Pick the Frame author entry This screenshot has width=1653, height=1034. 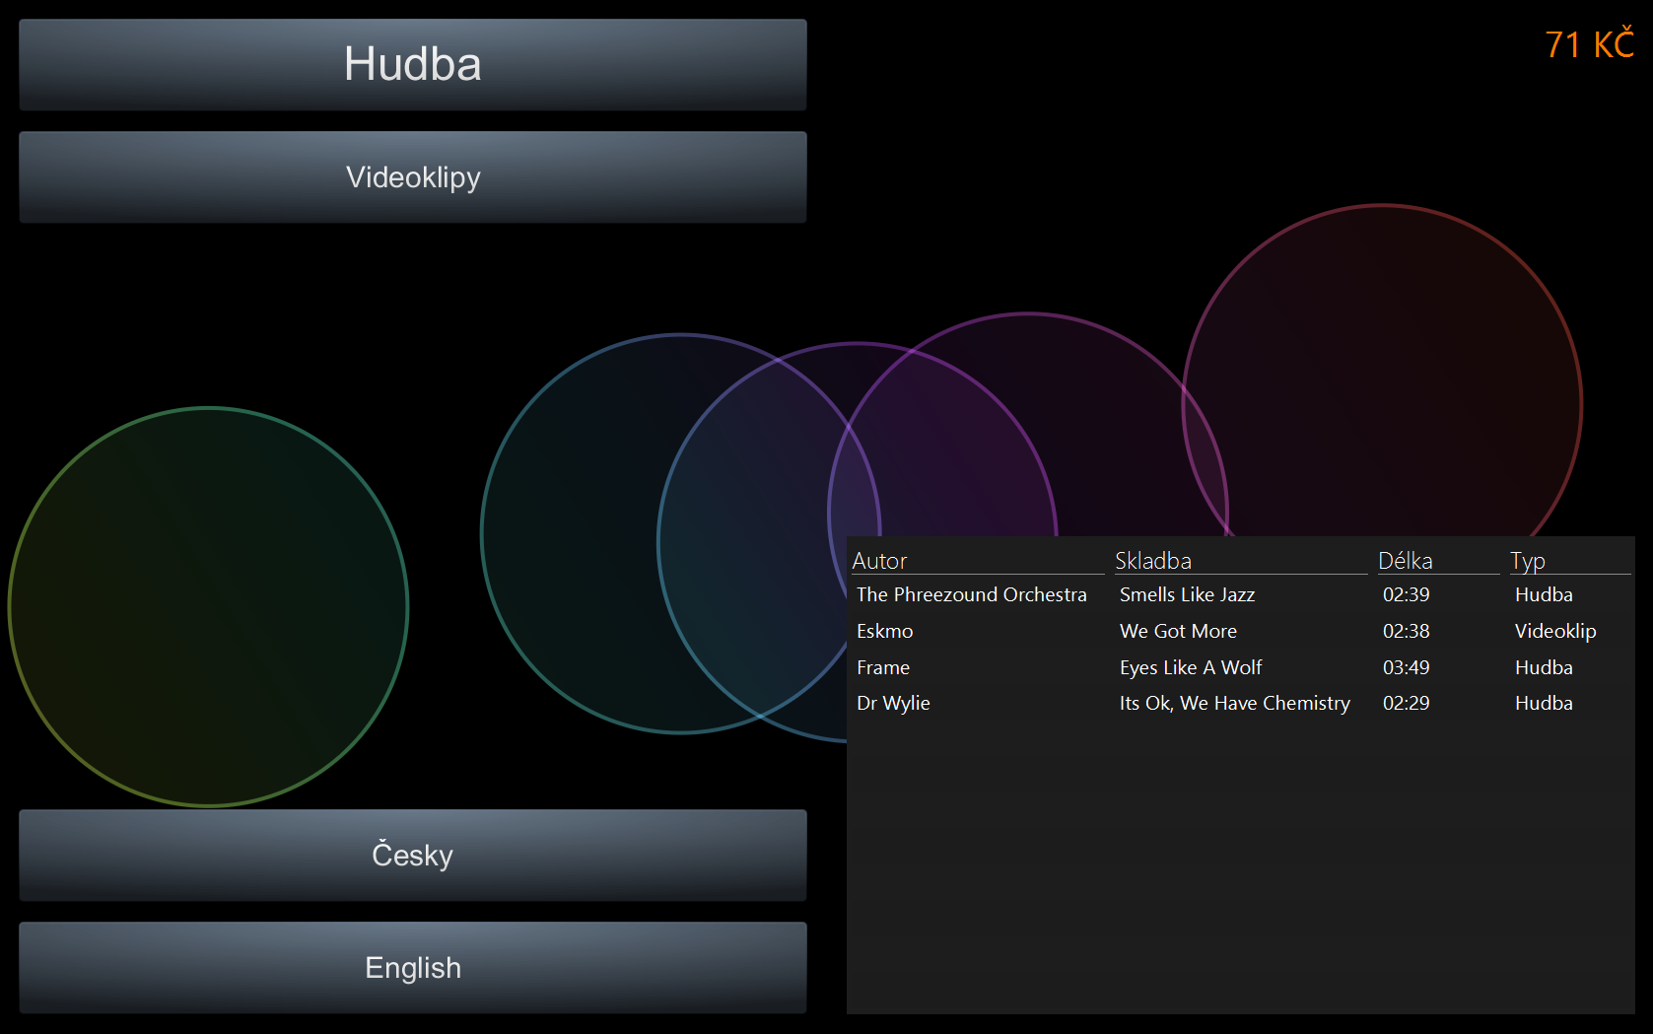coord(882,667)
